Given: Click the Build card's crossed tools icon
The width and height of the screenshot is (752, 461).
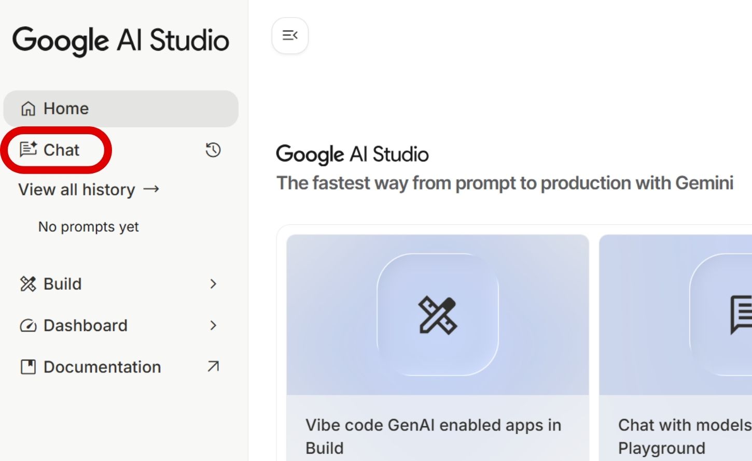Looking at the screenshot, I should [x=437, y=314].
